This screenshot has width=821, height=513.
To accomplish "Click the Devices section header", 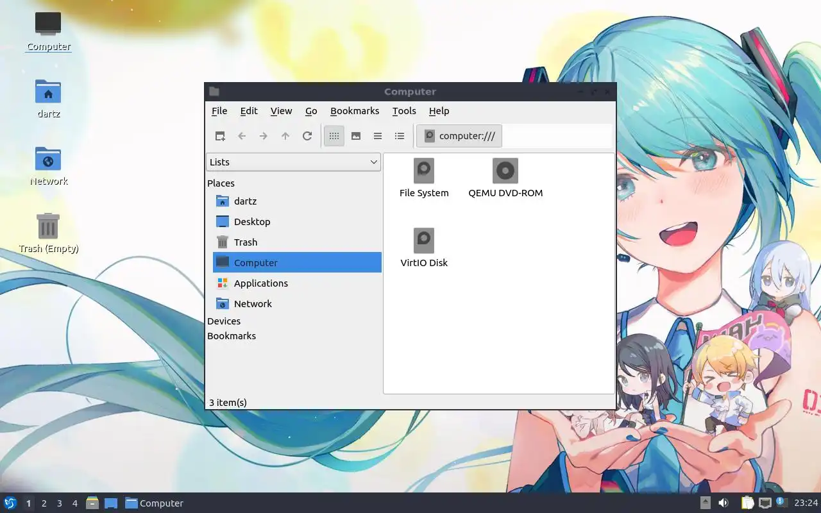I will [x=224, y=321].
